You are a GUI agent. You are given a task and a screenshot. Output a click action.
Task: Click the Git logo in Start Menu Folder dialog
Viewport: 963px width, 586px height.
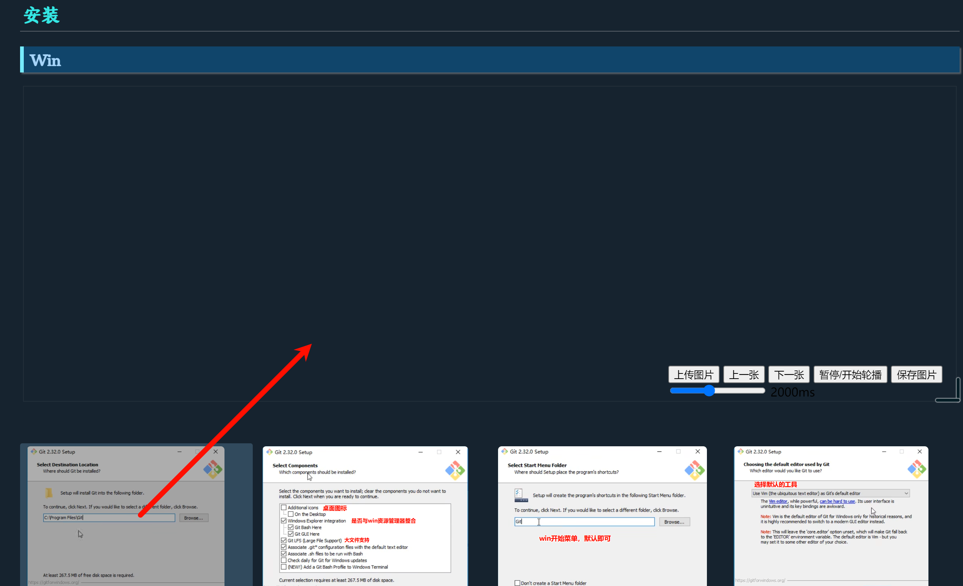click(694, 470)
